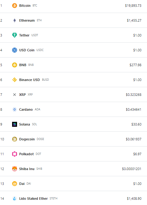The height and width of the screenshot is (205, 147).
Task: Click the Ethereum diamond logo icon
Action: point(15,20)
